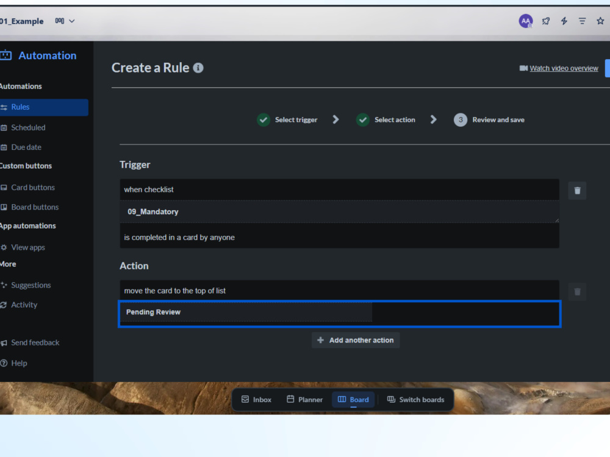Open the Rules automation section
Viewport: 610px width, 457px height.
pos(44,107)
